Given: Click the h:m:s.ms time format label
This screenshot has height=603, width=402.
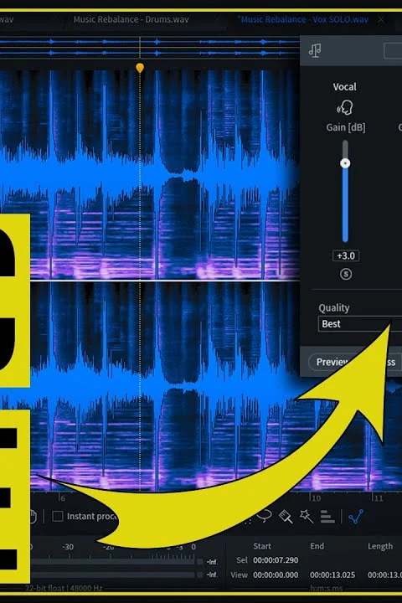Looking at the screenshot, I should [x=327, y=588].
